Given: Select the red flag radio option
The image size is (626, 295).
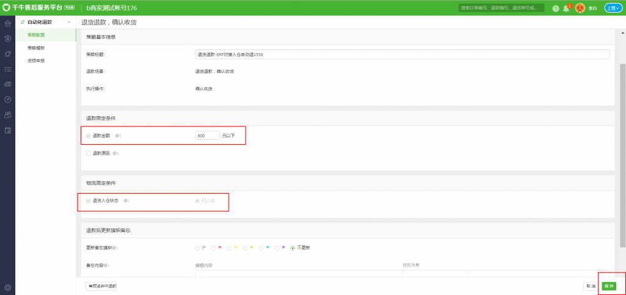Looking at the screenshot, I should pos(213,248).
